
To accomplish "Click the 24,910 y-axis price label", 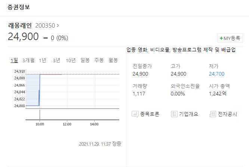I will point(19,72).
